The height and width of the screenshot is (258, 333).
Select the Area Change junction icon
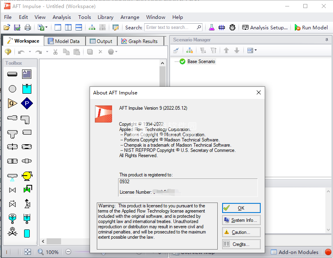(x=12, y=118)
